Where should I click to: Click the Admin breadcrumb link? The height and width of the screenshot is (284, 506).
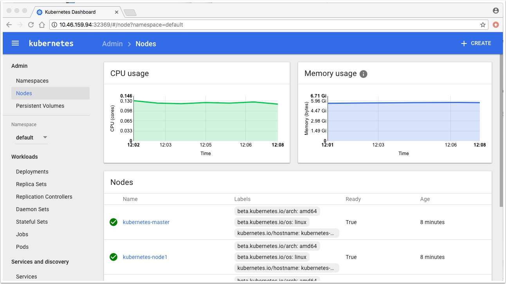[112, 44]
